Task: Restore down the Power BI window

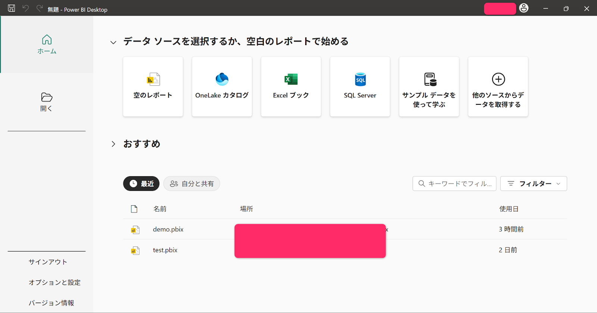Action: coord(566,8)
